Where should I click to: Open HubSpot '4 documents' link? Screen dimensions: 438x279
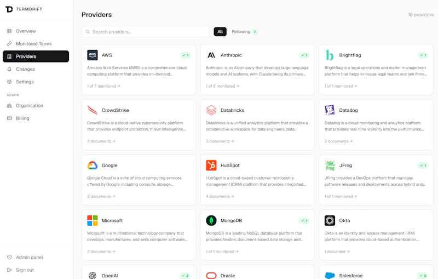point(220,196)
